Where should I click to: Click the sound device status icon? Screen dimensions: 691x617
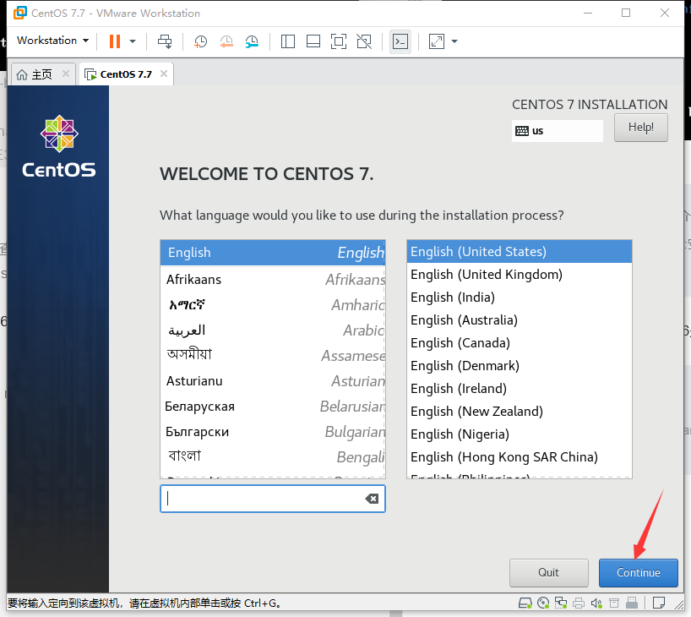tap(597, 603)
